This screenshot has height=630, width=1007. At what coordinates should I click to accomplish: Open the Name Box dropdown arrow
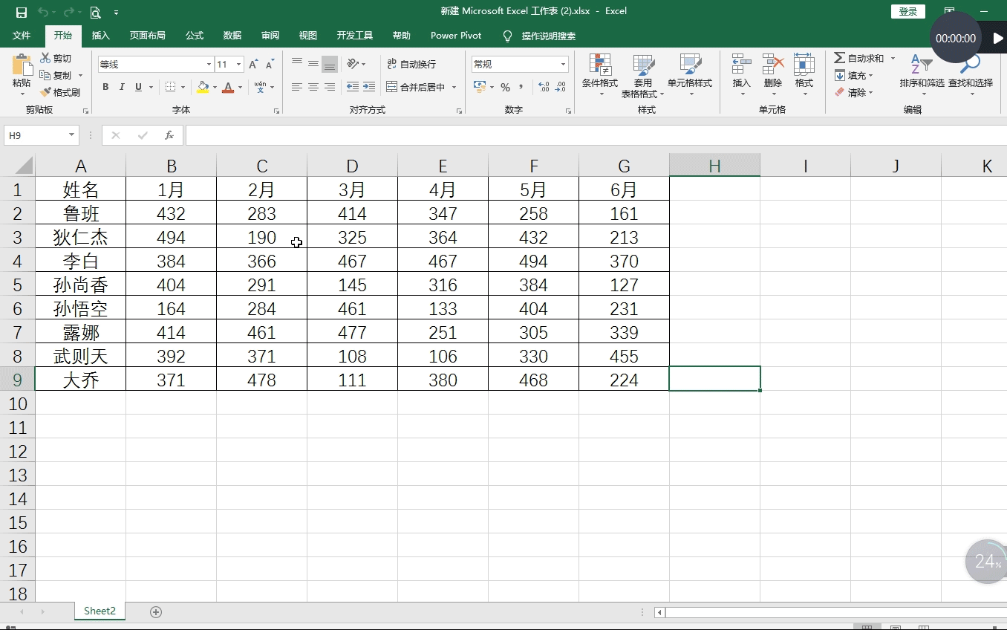72,135
